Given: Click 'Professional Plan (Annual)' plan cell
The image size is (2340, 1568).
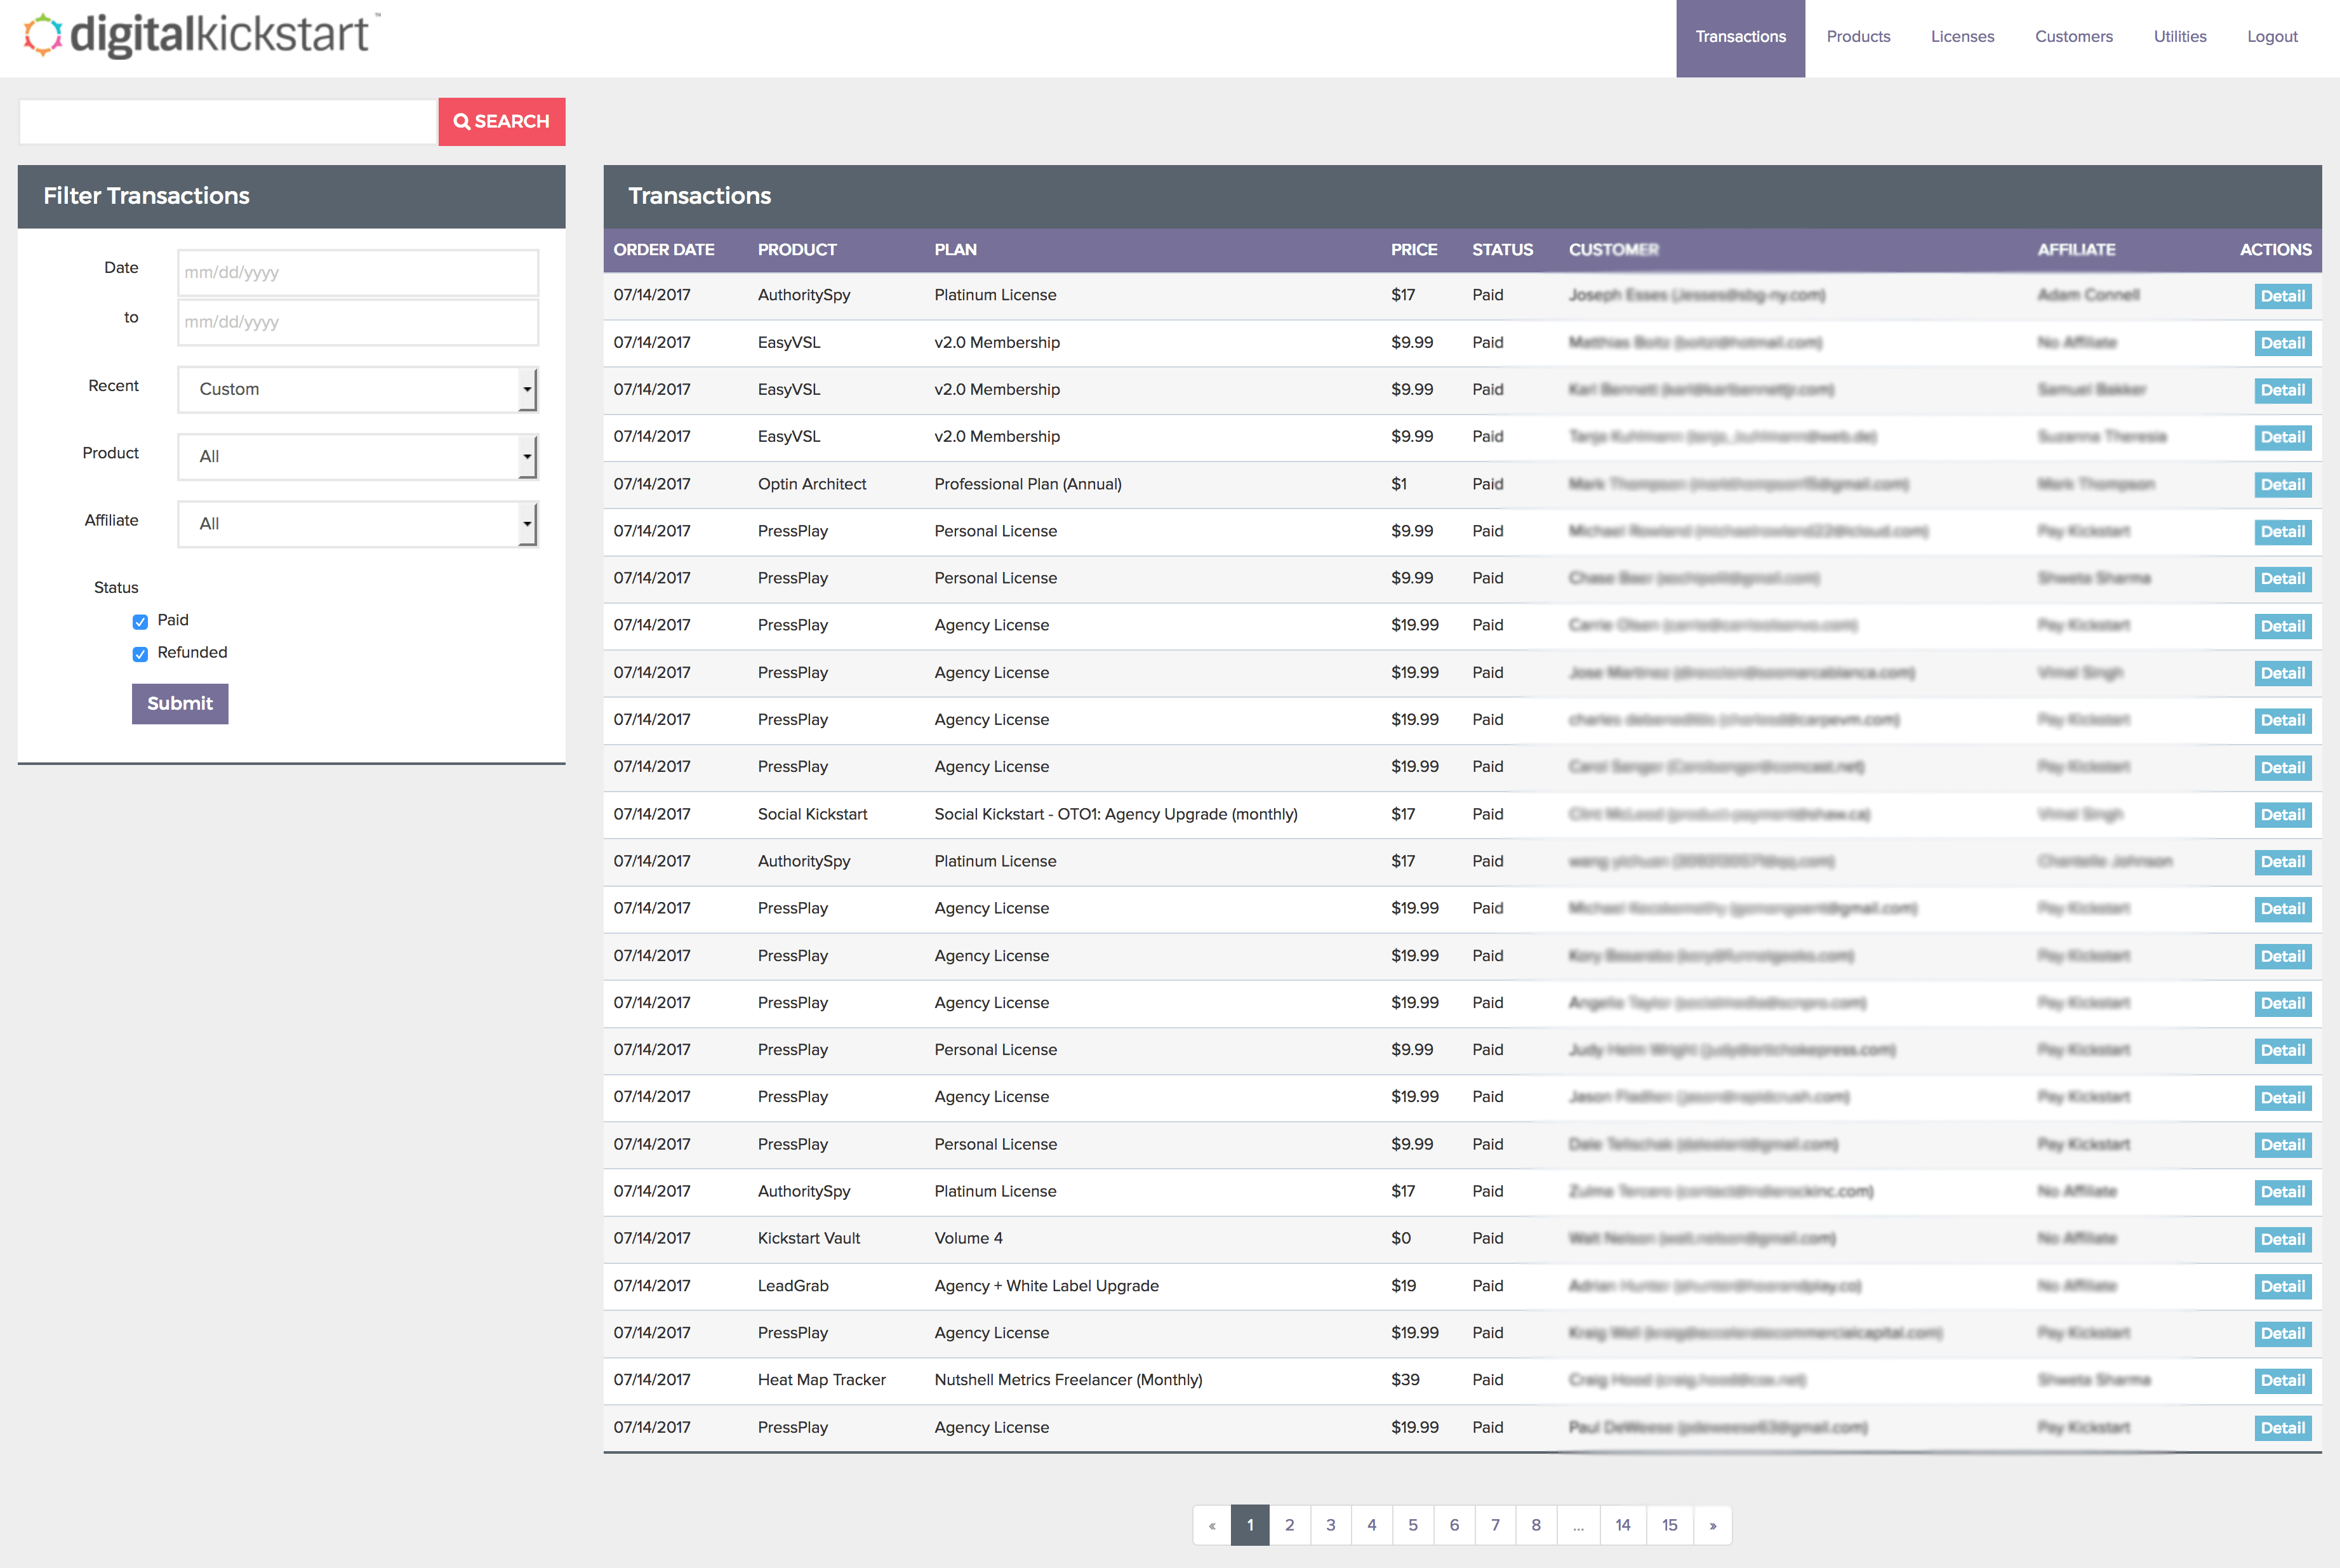Looking at the screenshot, I should coord(1028,484).
